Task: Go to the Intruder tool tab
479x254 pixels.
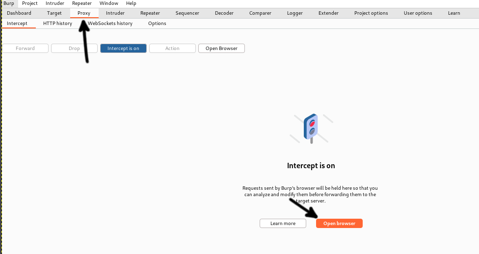Action: point(115,13)
